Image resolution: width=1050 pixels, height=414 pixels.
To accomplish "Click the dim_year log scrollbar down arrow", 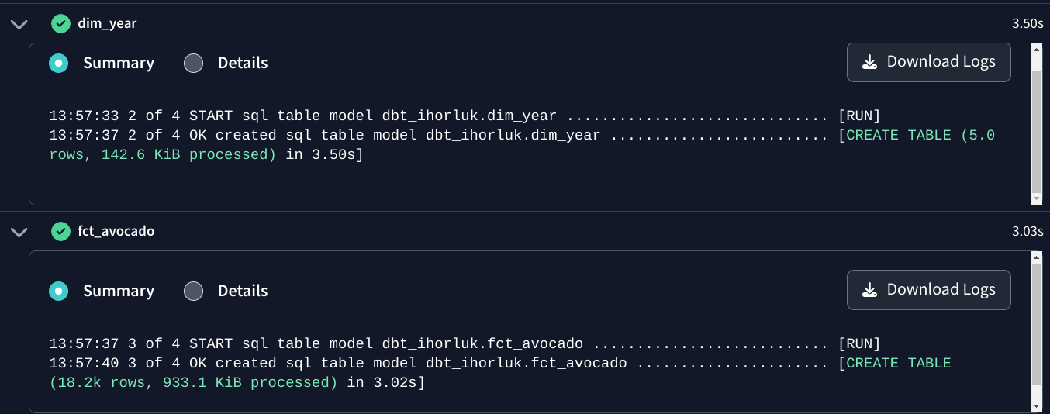I will click(x=1036, y=198).
